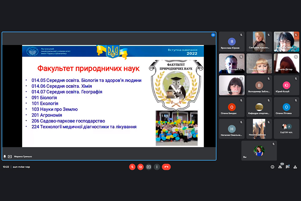Click Юрий Козуб's participant tile
Viewport: 301px width, 201px height.
(286, 85)
